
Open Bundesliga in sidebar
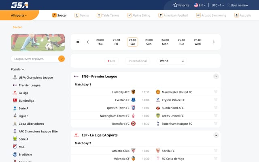(23, 100)
